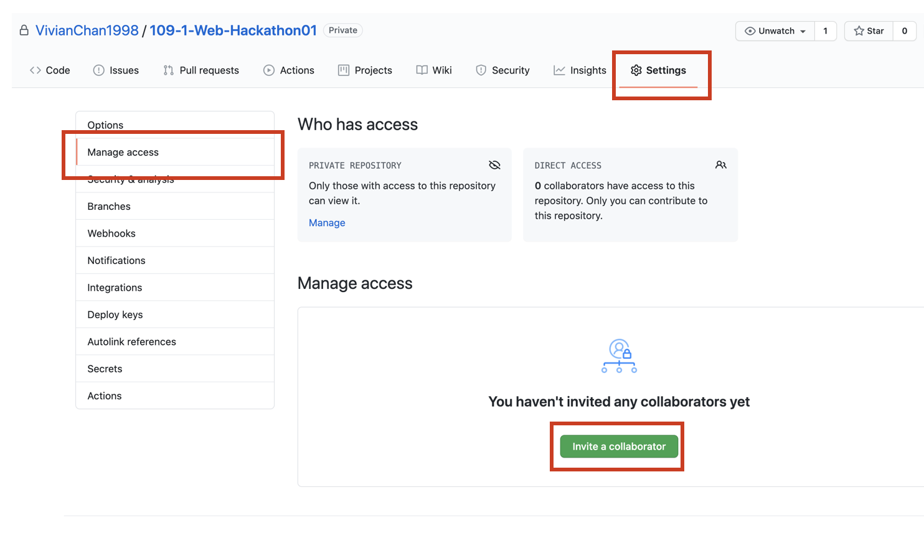Click the 'Who has access' heading
Viewport: 924px width, 548px height.
(x=357, y=125)
